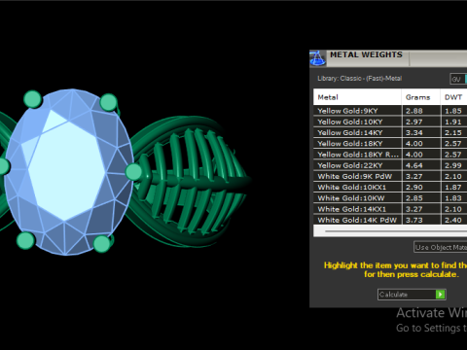Select the Yellow Gold:22KY row

(390, 165)
